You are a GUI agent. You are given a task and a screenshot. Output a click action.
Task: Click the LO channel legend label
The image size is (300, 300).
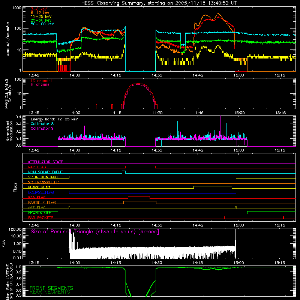[x=41, y=81]
